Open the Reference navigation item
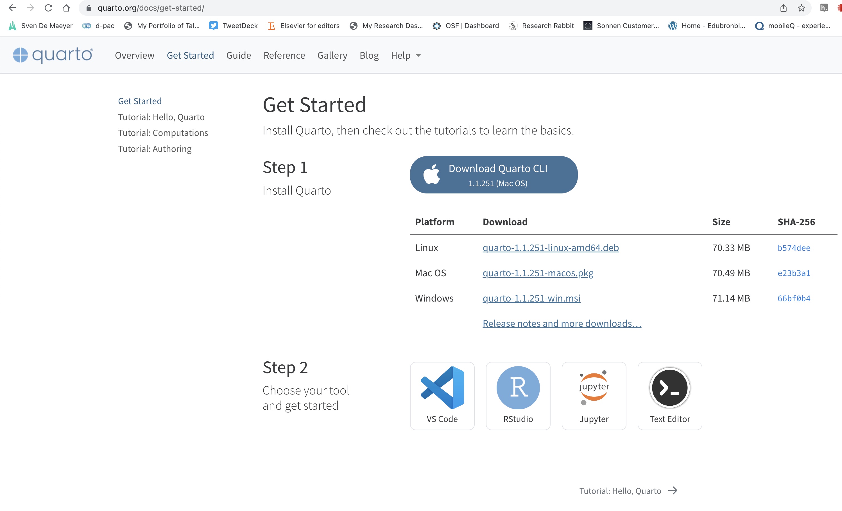This screenshot has height=511, width=842. click(x=284, y=55)
